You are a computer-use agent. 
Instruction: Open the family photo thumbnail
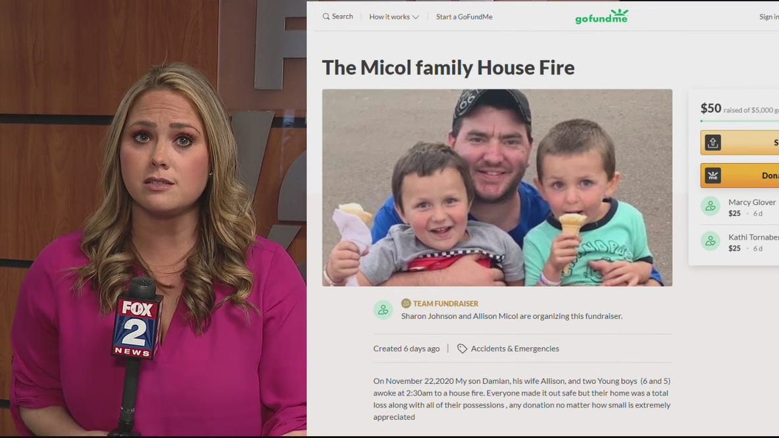point(497,187)
